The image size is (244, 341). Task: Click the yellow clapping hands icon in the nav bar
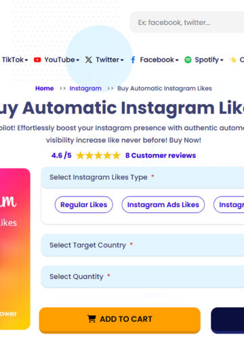point(232,60)
